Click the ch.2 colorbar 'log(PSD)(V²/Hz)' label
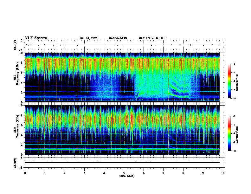The width and height of the screenshot is (251, 194). tap(237, 135)
